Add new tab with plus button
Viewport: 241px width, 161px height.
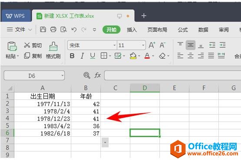click(144, 16)
